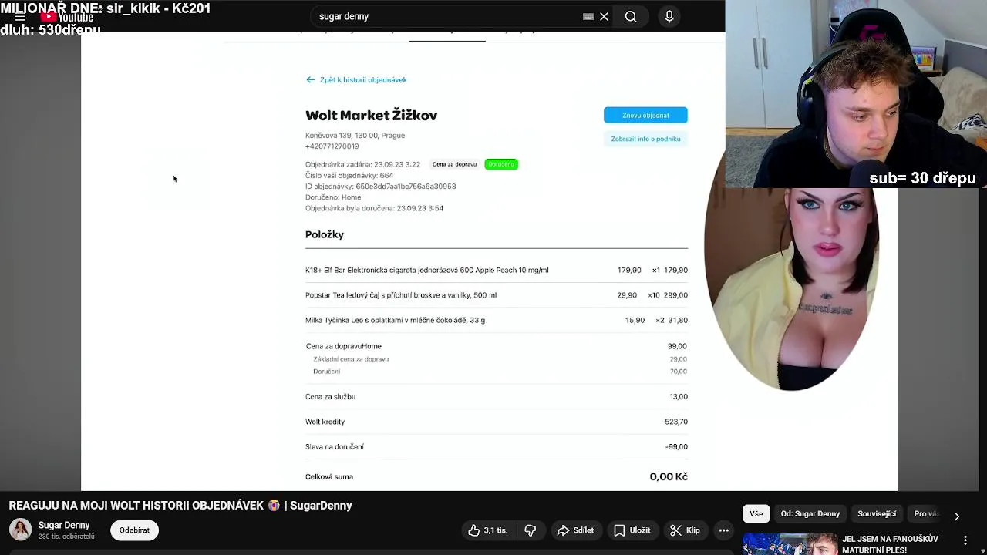The height and width of the screenshot is (555, 987).
Task: Click the Milka Tyčinka Leo item
Action: pyautogui.click(x=395, y=320)
